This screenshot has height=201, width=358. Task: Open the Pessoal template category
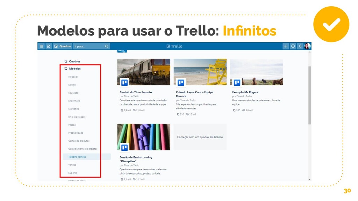72,125
